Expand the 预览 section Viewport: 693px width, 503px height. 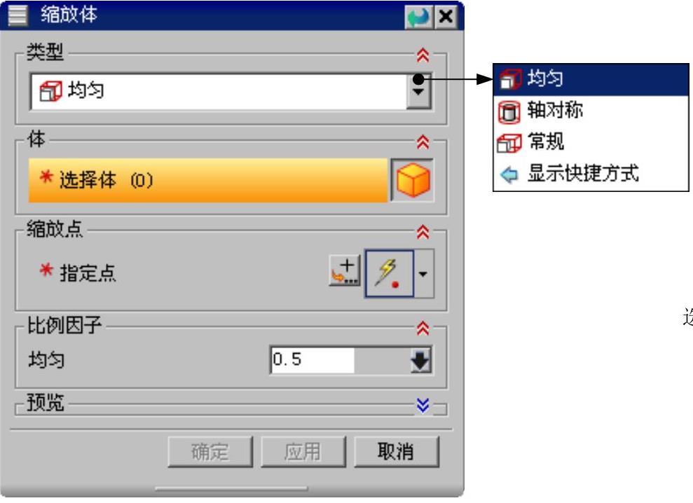click(423, 404)
